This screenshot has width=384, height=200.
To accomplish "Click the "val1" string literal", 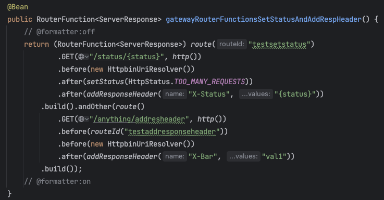I will pos(274,156).
